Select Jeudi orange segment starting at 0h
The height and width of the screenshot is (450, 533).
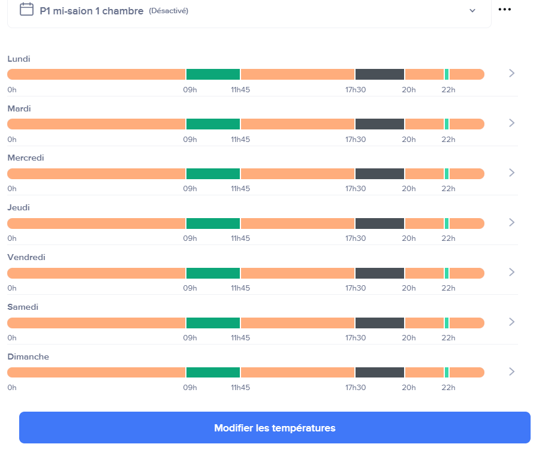click(x=96, y=224)
